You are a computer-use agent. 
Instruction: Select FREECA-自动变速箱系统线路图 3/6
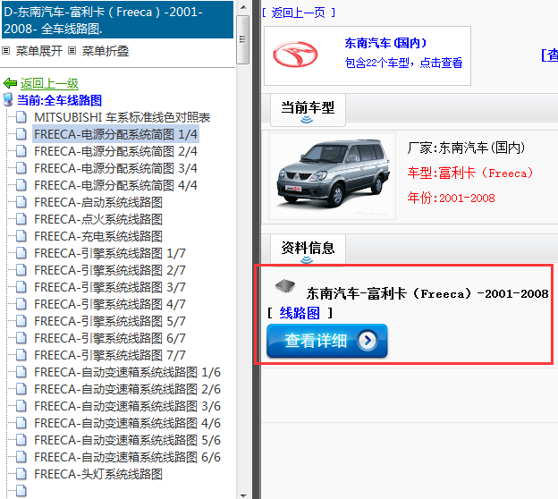127,406
